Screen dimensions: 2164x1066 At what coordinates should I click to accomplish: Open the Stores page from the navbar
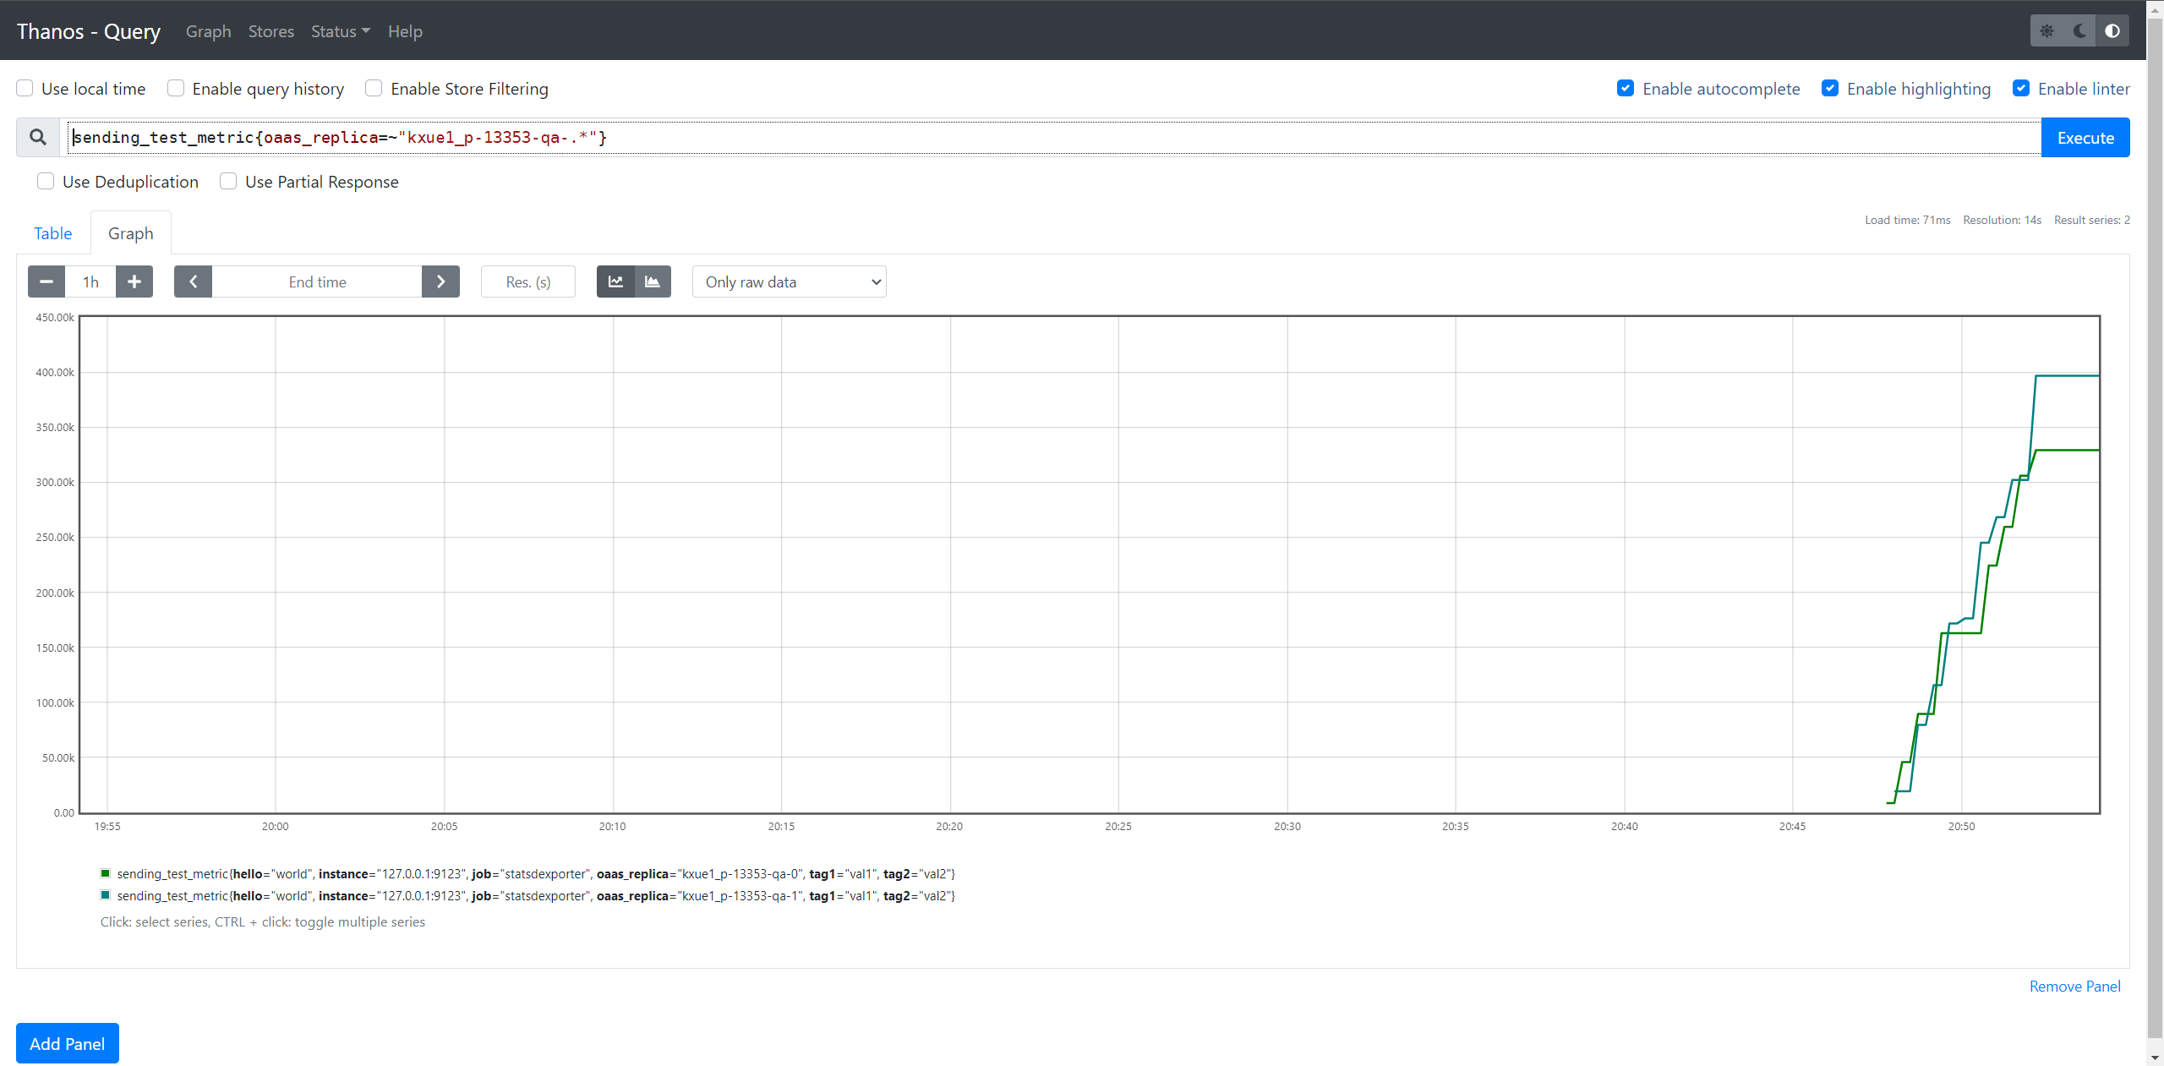[x=270, y=31]
